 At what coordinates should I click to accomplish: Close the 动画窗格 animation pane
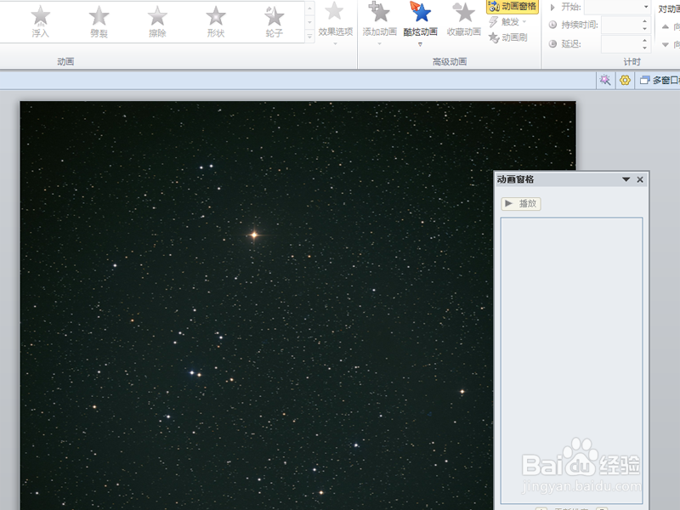tap(640, 179)
